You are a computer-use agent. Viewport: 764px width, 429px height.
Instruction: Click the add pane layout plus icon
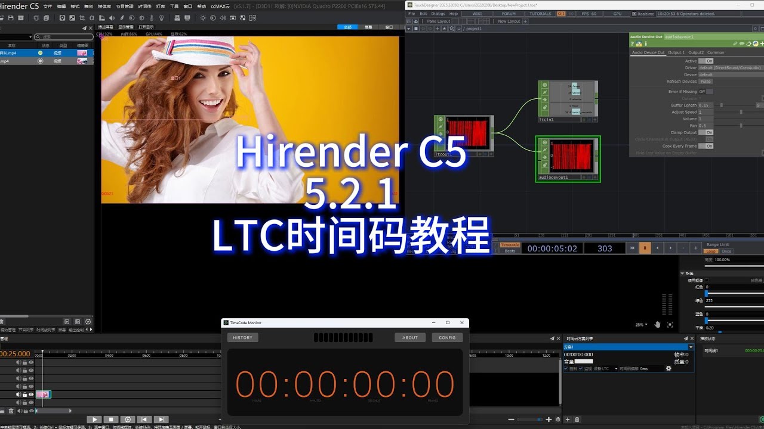(525, 21)
